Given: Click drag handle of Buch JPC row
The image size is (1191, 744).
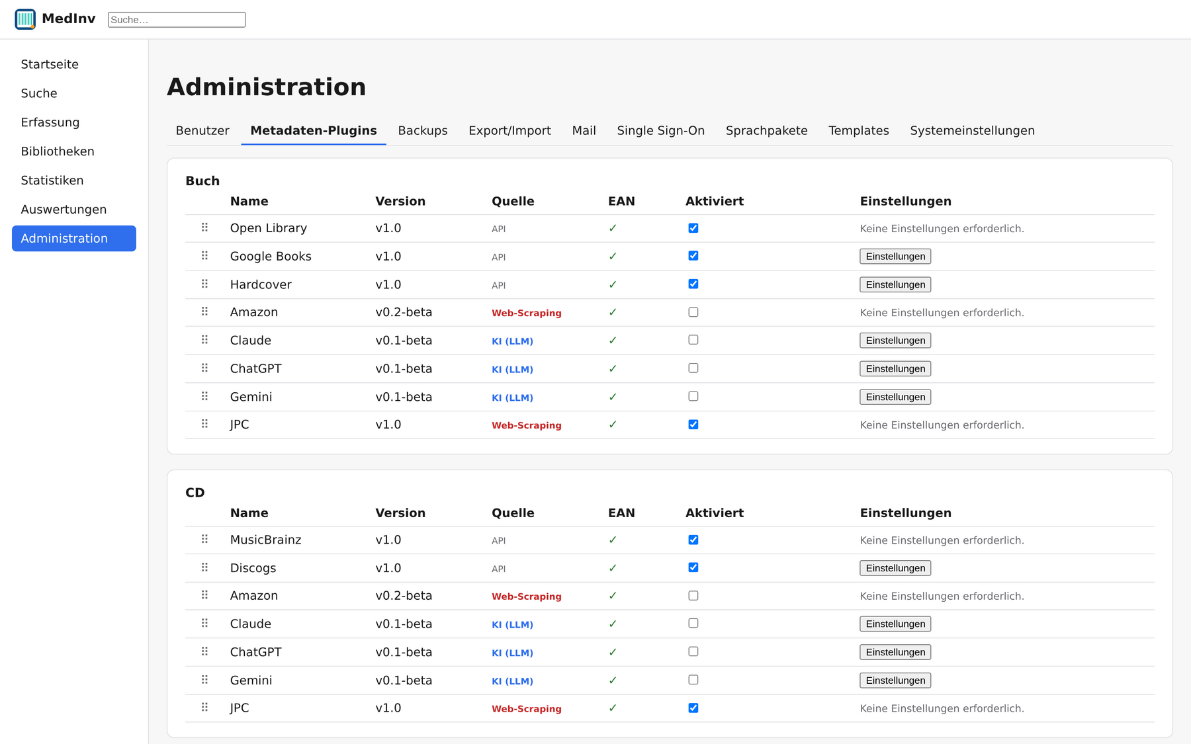Looking at the screenshot, I should click(x=204, y=424).
